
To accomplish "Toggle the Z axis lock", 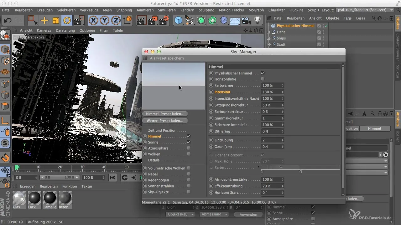I will point(116,21).
